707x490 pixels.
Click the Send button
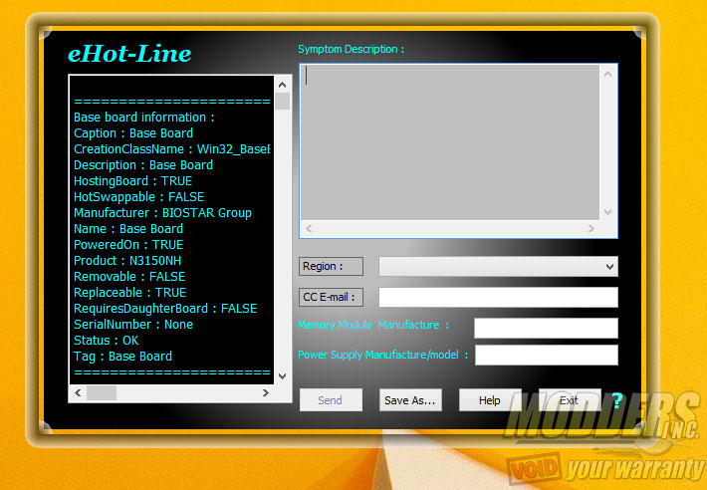pos(331,399)
